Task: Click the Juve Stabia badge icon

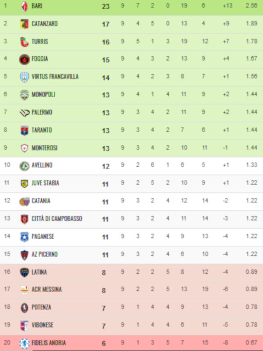Action: 24,183
